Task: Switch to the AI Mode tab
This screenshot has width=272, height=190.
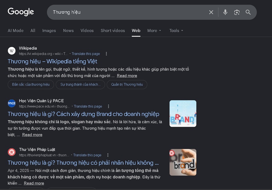Action: click(16, 31)
